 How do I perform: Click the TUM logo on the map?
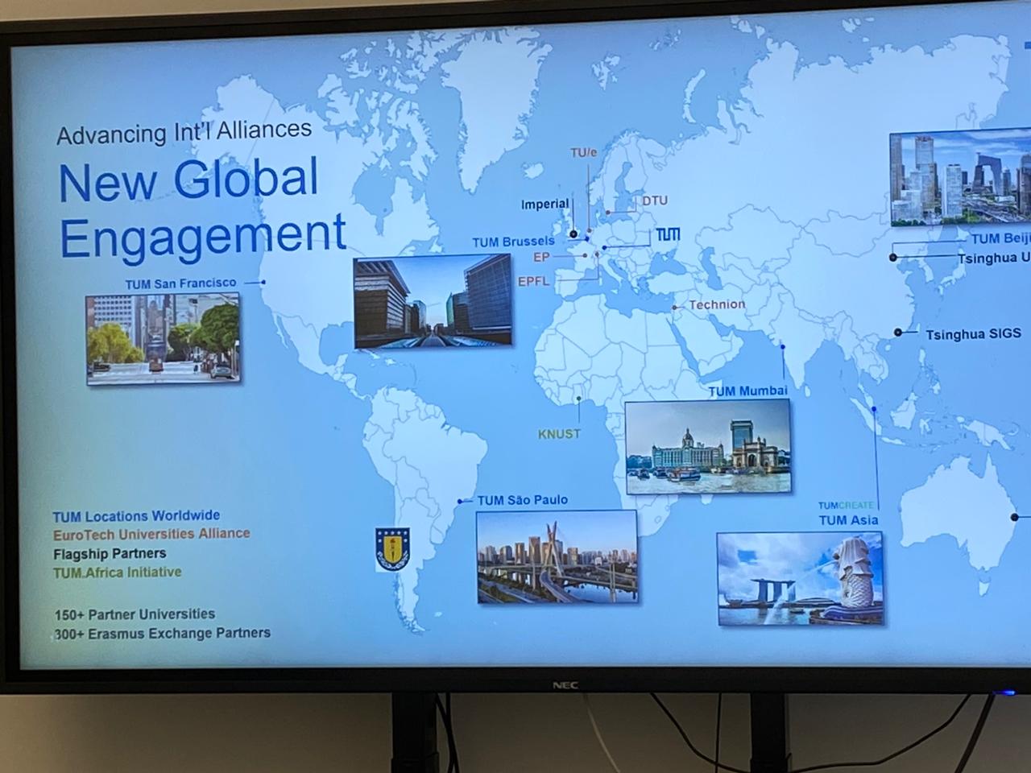point(667,234)
